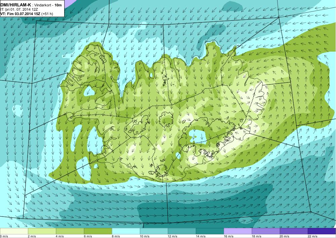Image resolution: width=336 pixels, height=238 pixels.
Task: Select the dark teal 14–16 m/s legend swatch
Action: click(x=210, y=231)
